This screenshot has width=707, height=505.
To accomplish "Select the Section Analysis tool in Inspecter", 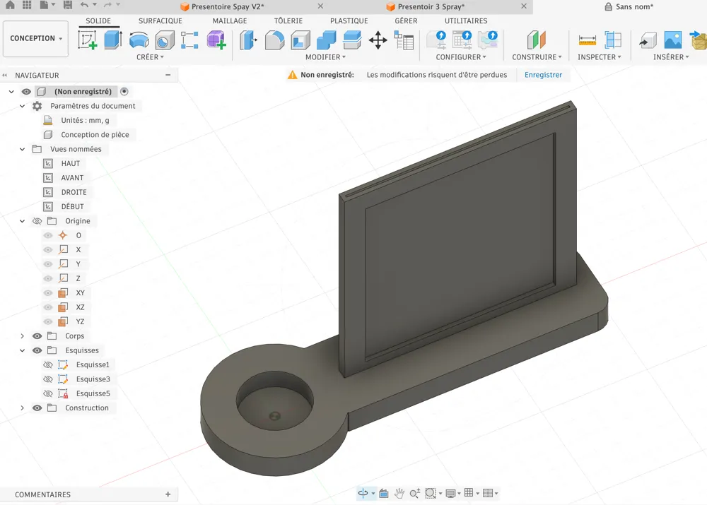I will 613,40.
